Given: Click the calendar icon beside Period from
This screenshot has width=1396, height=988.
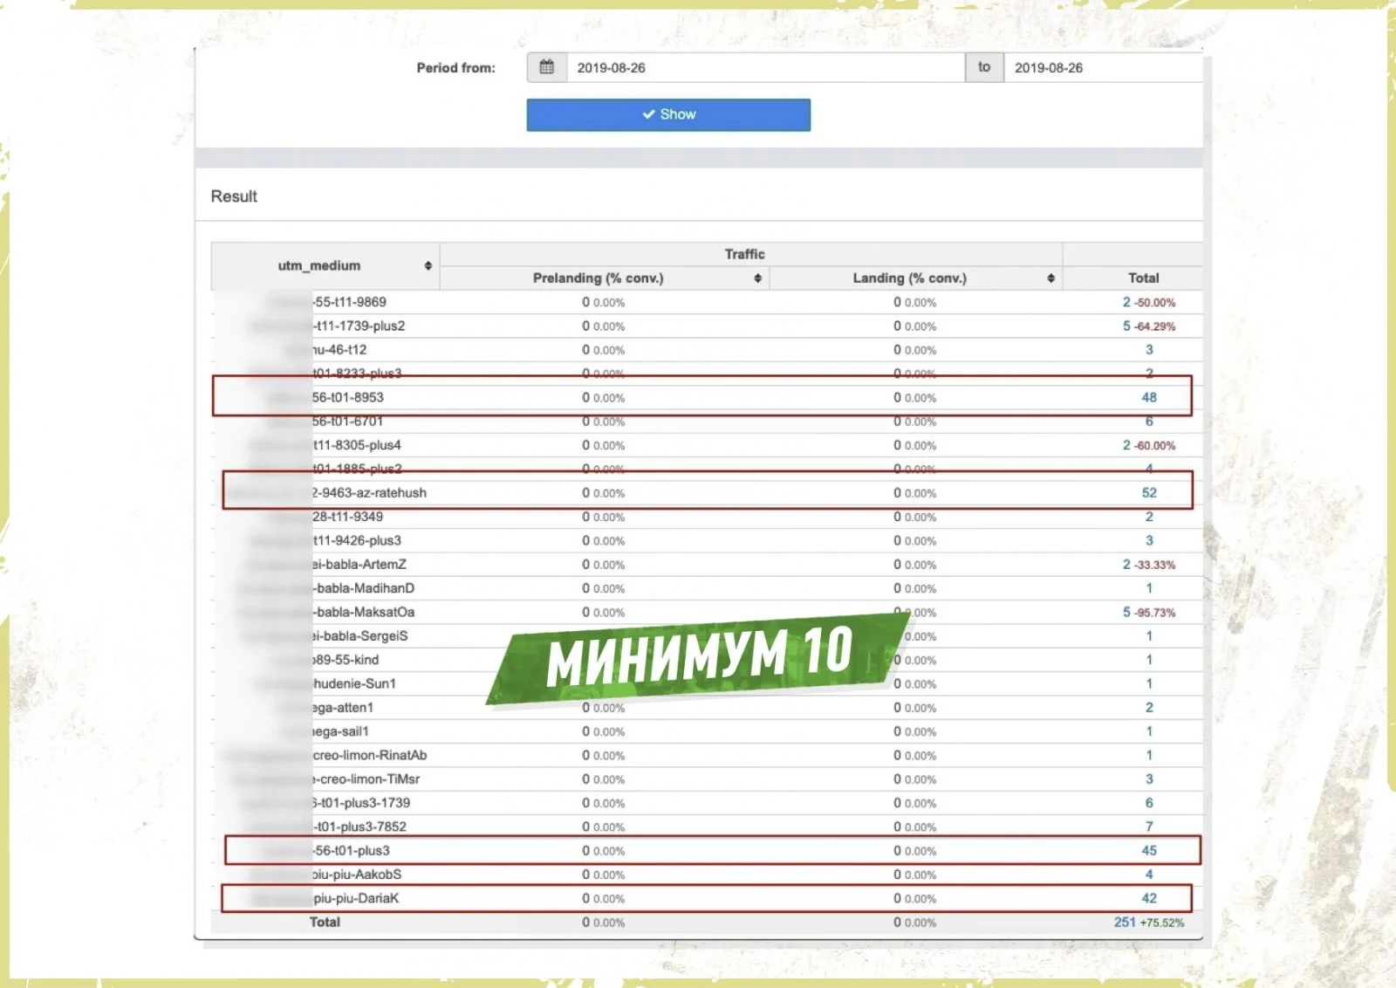Looking at the screenshot, I should click(547, 67).
